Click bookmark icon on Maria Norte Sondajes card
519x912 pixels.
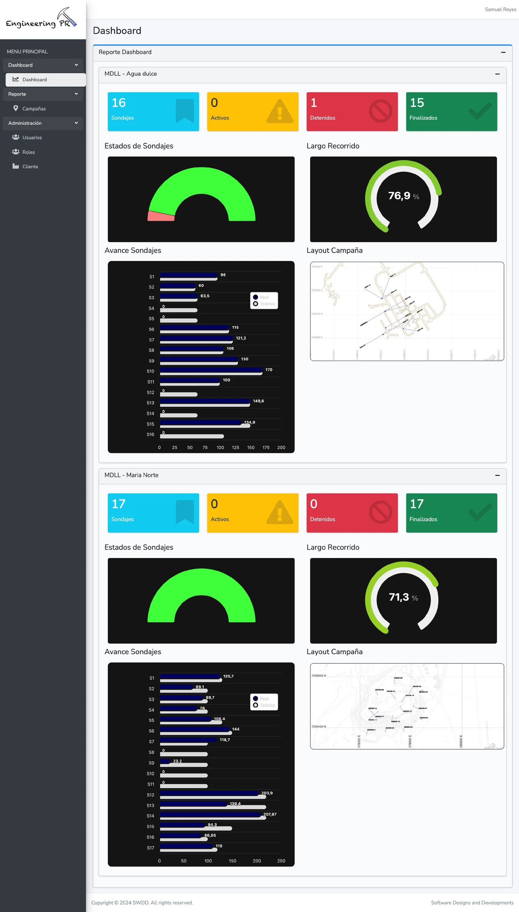185,513
